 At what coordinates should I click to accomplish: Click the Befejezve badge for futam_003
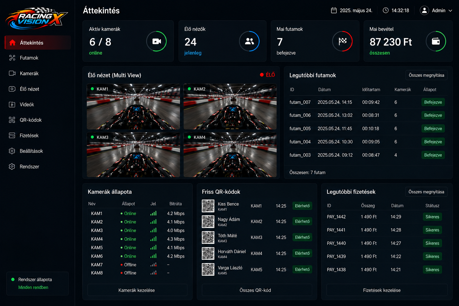pos(433,155)
